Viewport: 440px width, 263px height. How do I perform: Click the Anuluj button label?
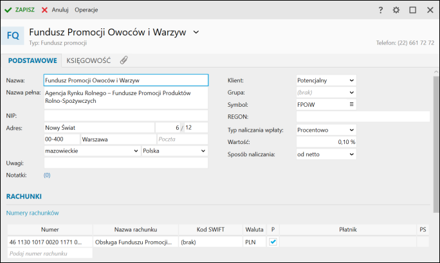pos(60,10)
